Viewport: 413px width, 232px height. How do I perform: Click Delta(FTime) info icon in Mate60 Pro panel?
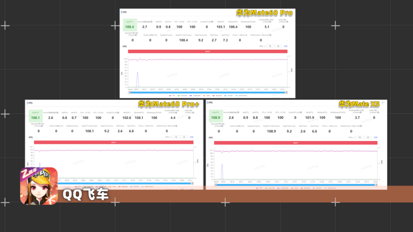pos(270,35)
